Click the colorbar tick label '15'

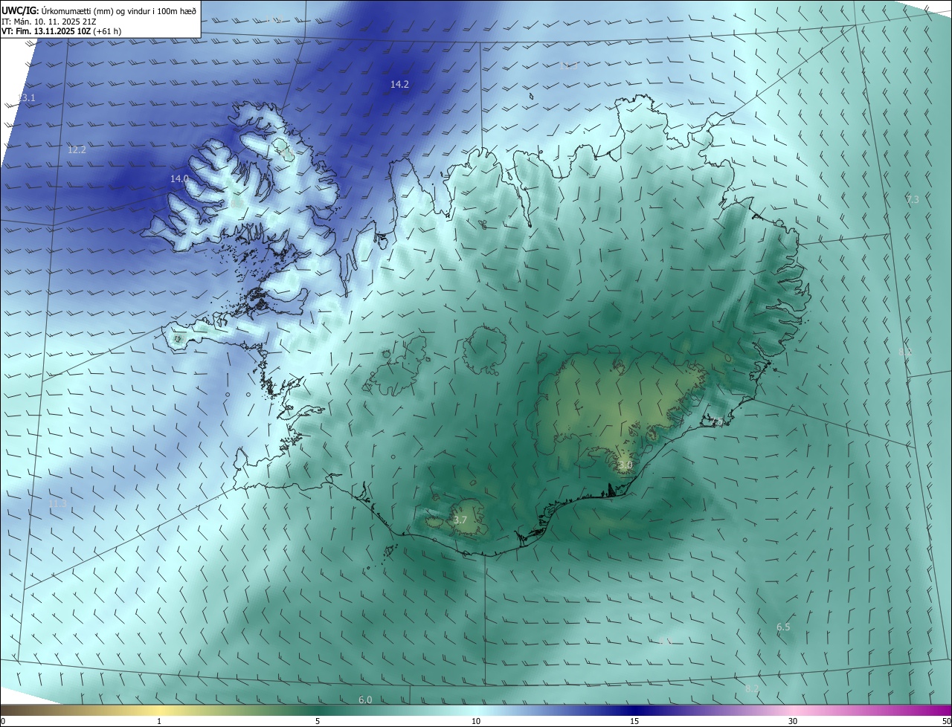[634, 721]
